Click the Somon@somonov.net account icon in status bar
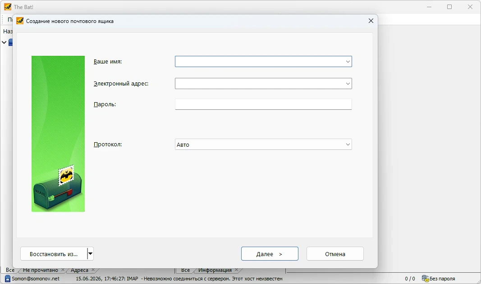This screenshot has width=481, height=284. tap(8, 279)
